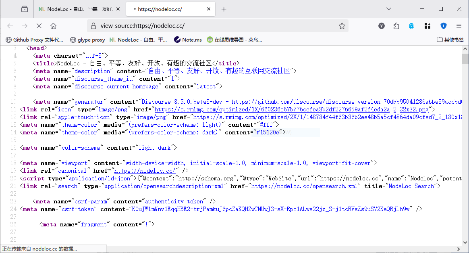Viewport: 469px width, 253px height.
Task: Open the Note.ms bookmark
Action: coord(188,40)
